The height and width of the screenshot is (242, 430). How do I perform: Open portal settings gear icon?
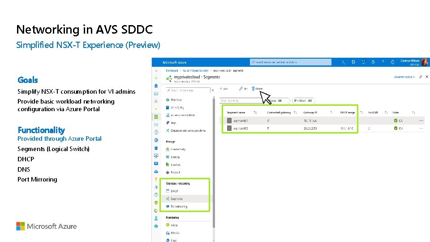click(373, 62)
